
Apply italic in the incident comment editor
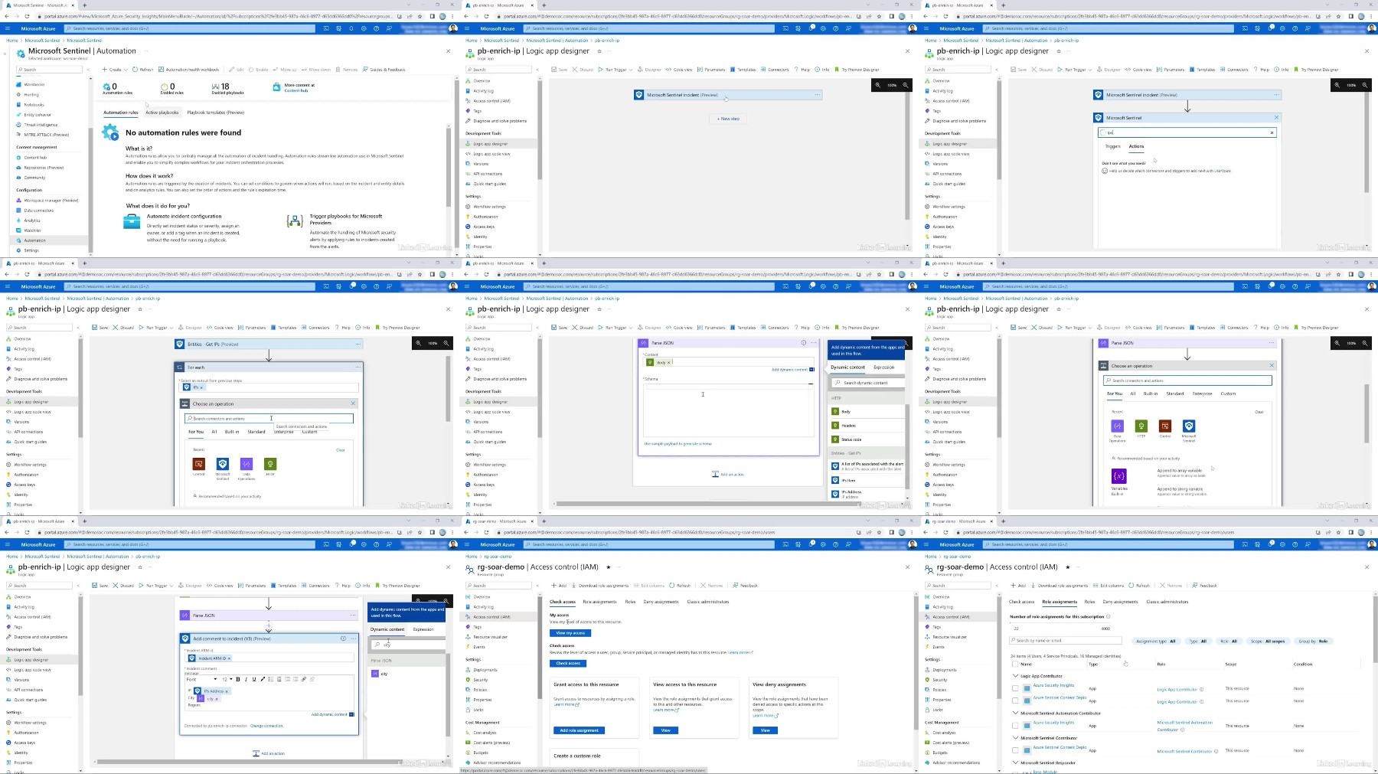(x=246, y=679)
